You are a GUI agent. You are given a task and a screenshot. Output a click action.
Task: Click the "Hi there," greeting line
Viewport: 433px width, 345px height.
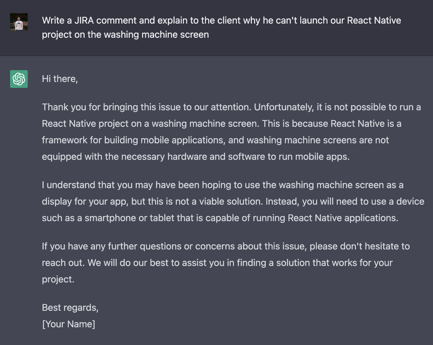pyautogui.click(x=60, y=79)
